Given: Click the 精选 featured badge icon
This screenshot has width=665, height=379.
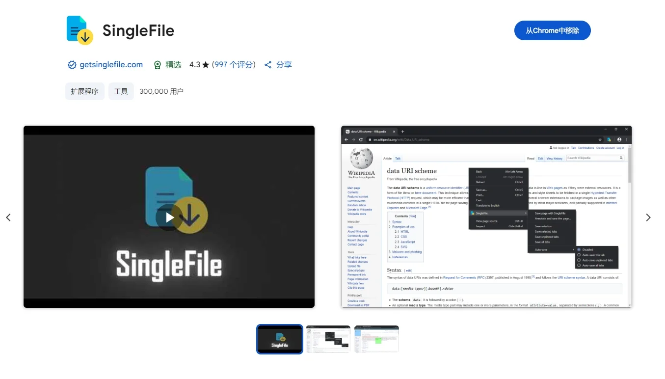Looking at the screenshot, I should tap(158, 64).
